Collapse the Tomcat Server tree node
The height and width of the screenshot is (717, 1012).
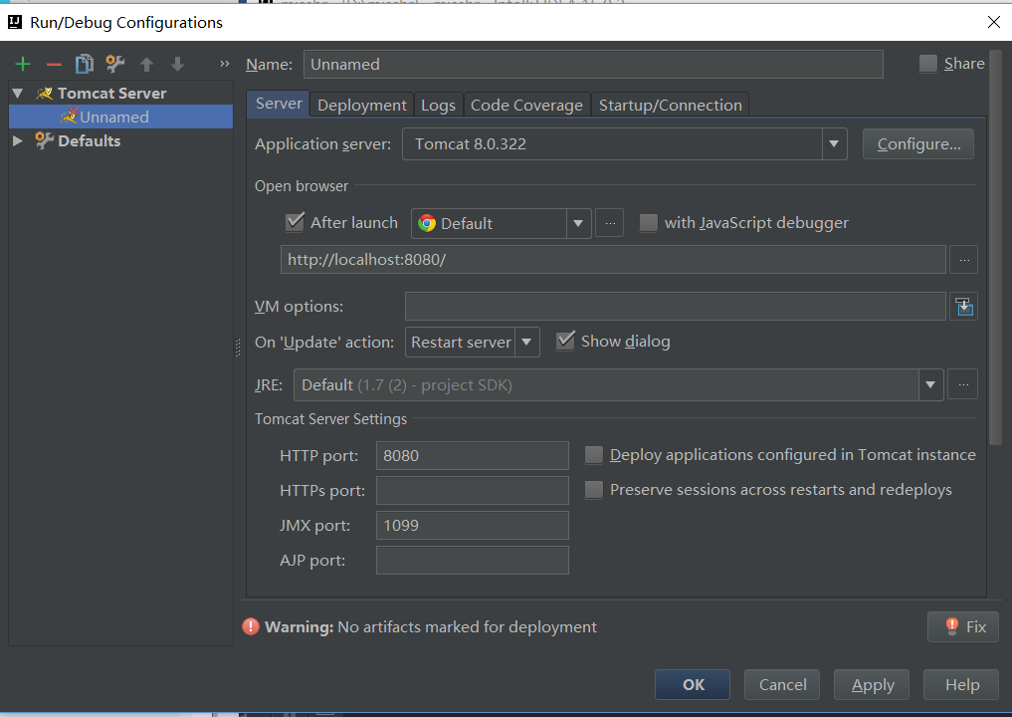pos(18,94)
